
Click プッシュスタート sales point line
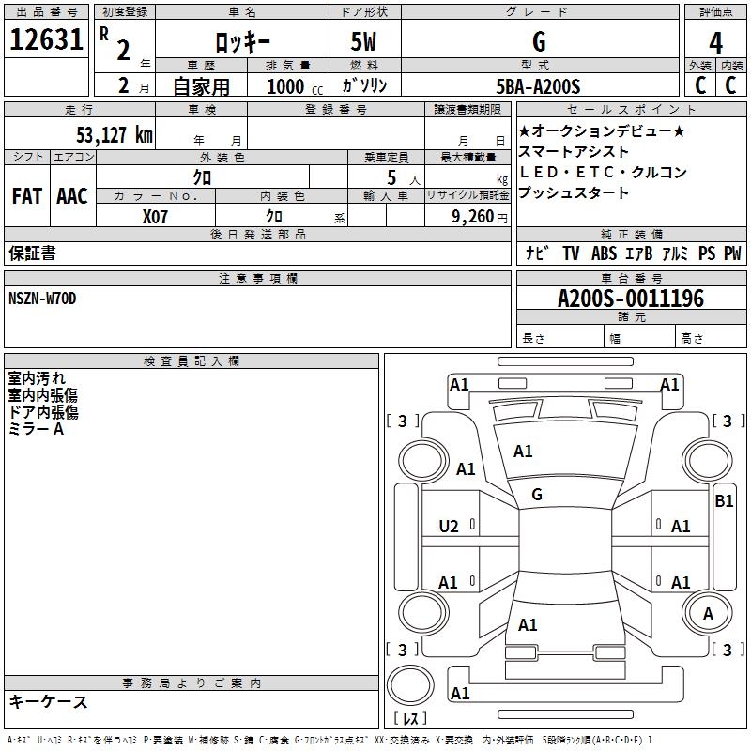click(574, 192)
